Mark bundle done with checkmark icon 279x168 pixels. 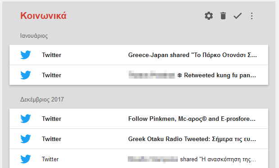(238, 16)
